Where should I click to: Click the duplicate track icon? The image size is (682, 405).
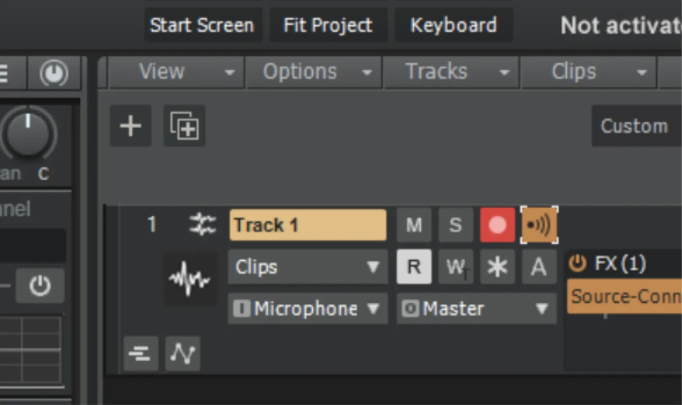[x=184, y=126]
